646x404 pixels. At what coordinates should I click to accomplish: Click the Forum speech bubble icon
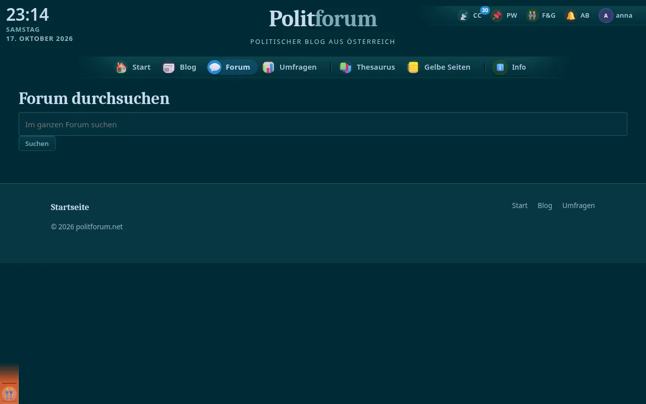(x=214, y=67)
